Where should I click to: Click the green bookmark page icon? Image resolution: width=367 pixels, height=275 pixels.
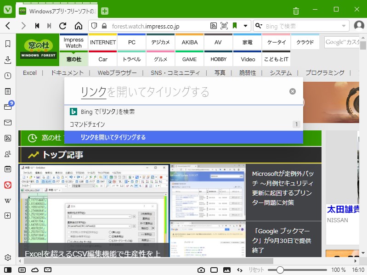[235, 26]
